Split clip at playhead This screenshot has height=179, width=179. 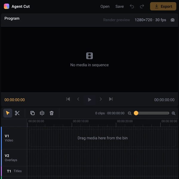[42, 113]
